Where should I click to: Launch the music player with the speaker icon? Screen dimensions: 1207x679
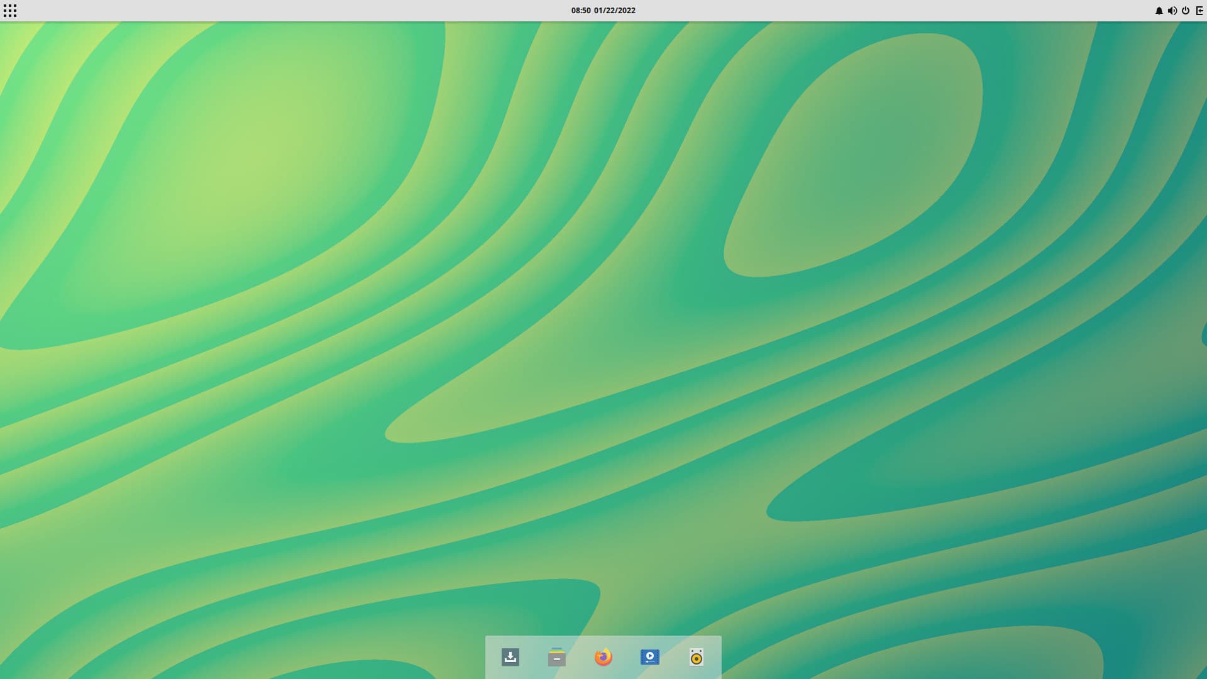pos(697,657)
